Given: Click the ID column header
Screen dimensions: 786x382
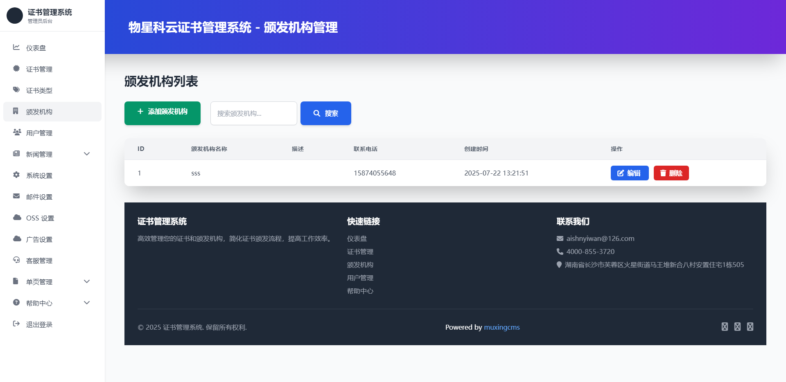Looking at the screenshot, I should (141, 149).
